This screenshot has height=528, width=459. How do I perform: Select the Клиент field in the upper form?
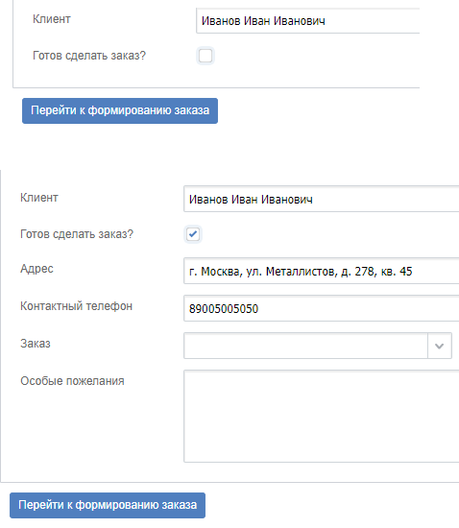click(308, 21)
